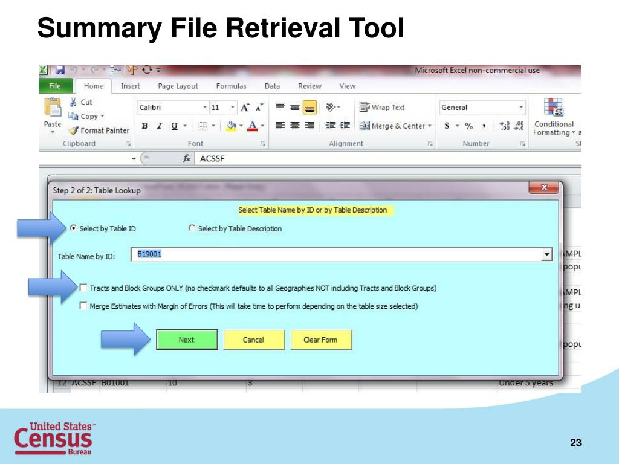
Task: Open the Table Name by ID dropdown
Action: (x=547, y=254)
